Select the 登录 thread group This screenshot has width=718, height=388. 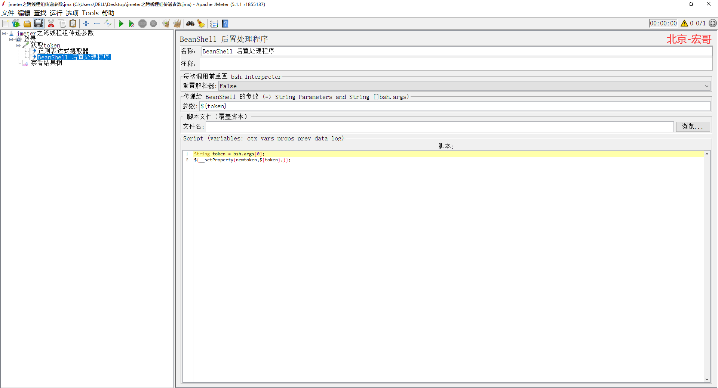pyautogui.click(x=30, y=39)
